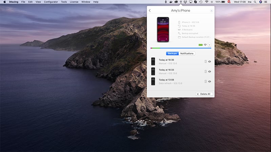Image resolution: width=271 pixels, height=152 pixels.
Task: Click the Delete All button
Action: (204, 94)
